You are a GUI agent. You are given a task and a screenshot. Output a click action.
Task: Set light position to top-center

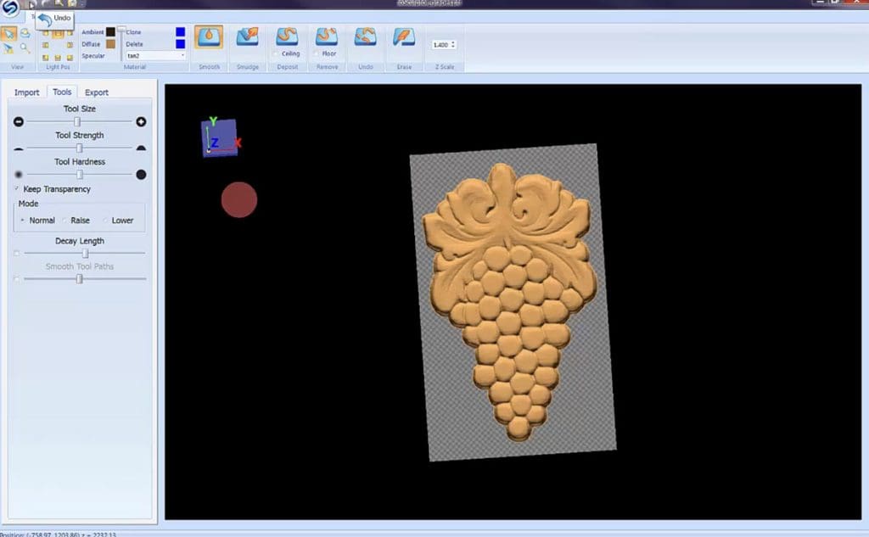coord(58,33)
